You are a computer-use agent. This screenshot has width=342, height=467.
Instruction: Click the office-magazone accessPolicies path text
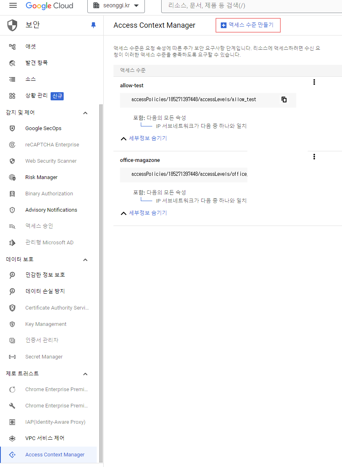189,174
